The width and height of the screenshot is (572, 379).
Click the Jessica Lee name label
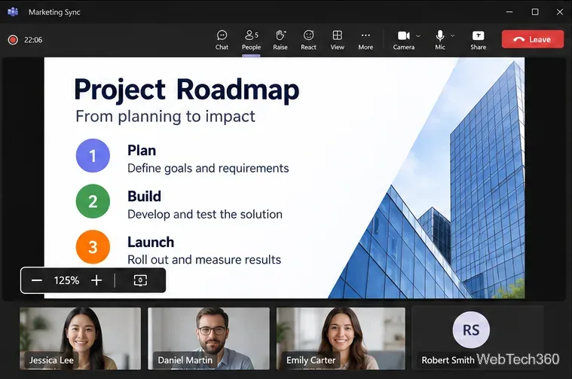tap(51, 360)
